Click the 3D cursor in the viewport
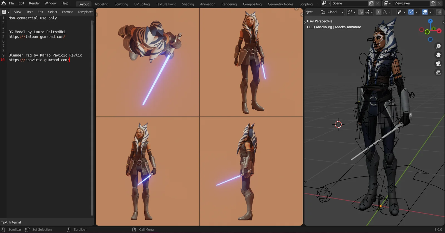This screenshot has height=233, width=445. [x=338, y=124]
